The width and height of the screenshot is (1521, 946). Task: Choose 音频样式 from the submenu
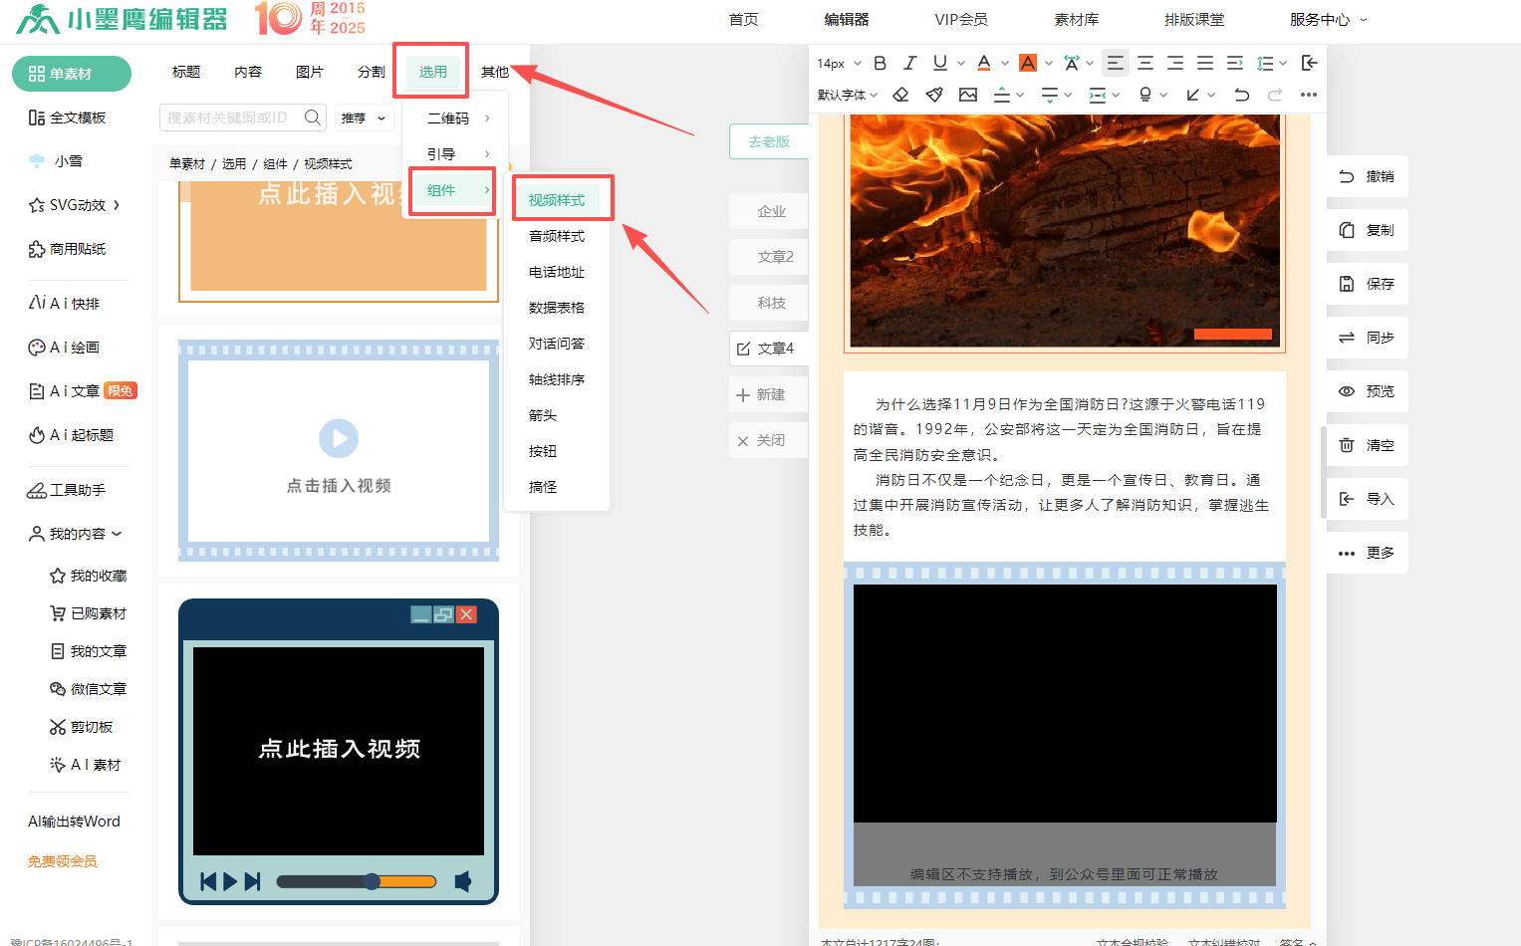tap(557, 236)
